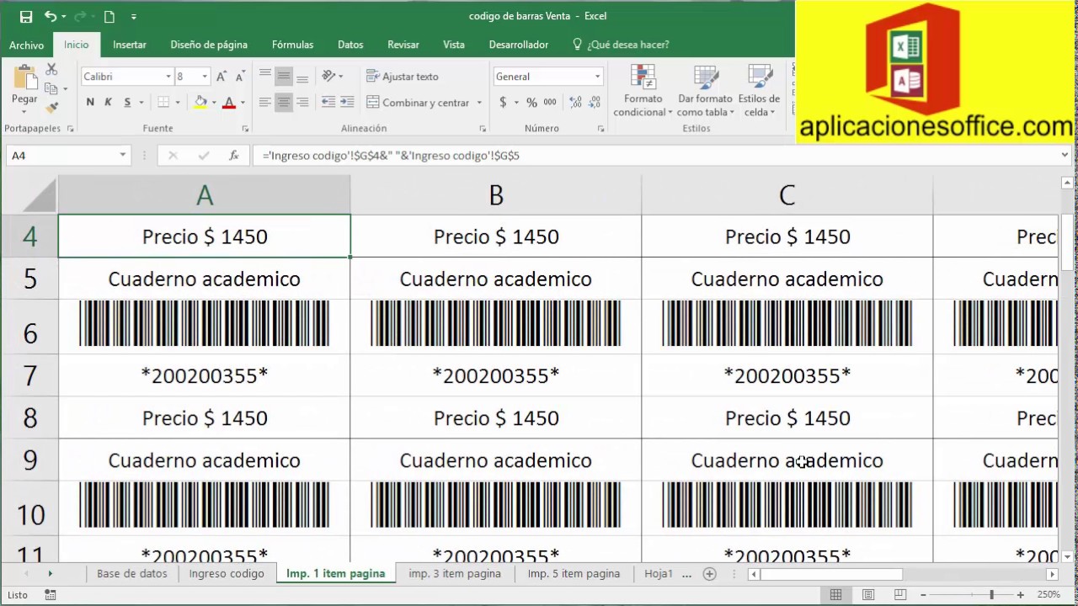Apply thousands separator 000 style
This screenshot has width=1078, height=606.
click(550, 102)
